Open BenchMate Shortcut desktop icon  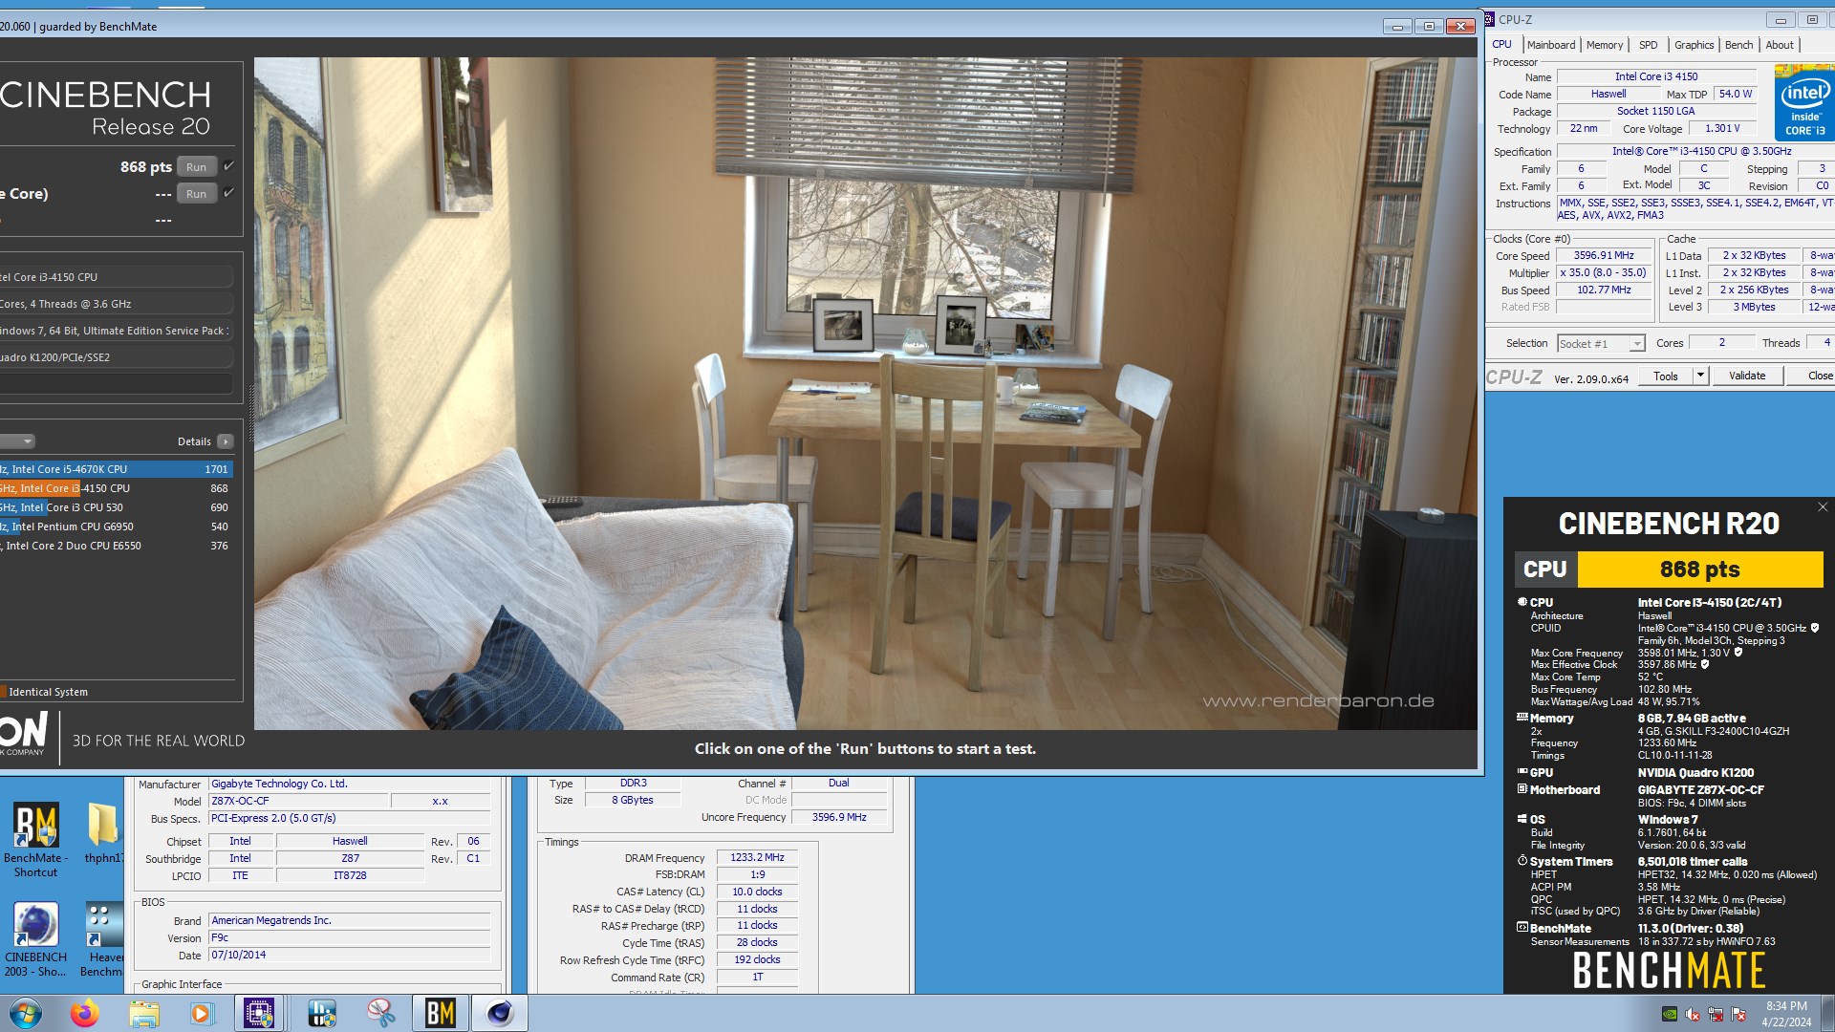(36, 840)
